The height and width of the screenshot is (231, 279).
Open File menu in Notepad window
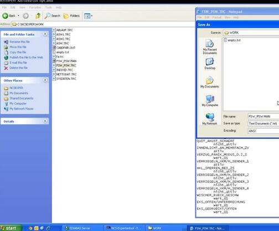click(x=199, y=17)
